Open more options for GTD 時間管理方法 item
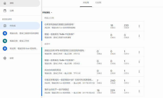Viewport: 163px width, 98px height. coord(139,52)
